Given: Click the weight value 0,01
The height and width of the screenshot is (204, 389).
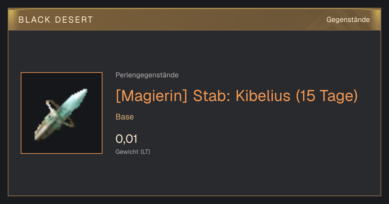Looking at the screenshot, I should [126, 139].
